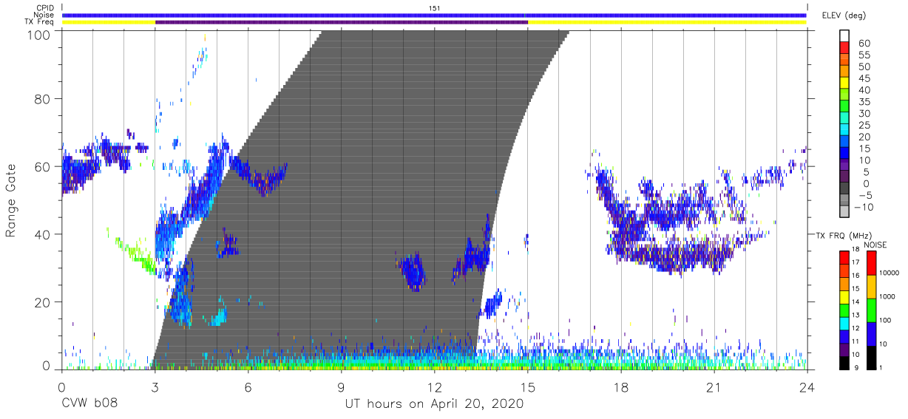This screenshot has height=419, width=908.
Task: Click the TX Freq row label
Action: pos(40,22)
